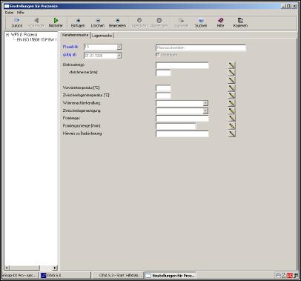Select the EN ISO 15609 tree entry
This screenshot has height=281, width=301.
click(x=36, y=39)
